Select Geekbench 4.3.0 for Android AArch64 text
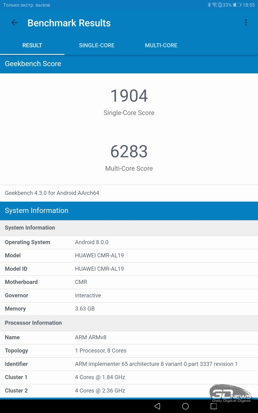The width and height of the screenshot is (258, 413). coord(52,193)
